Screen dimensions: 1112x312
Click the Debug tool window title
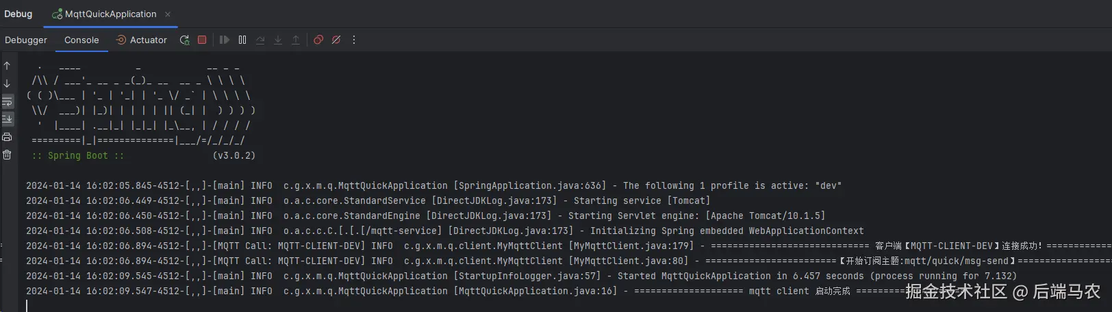tap(18, 14)
